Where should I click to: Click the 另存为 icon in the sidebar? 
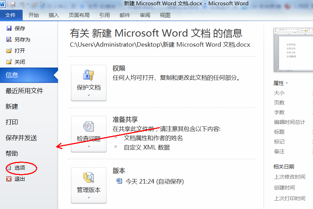(x=9, y=39)
